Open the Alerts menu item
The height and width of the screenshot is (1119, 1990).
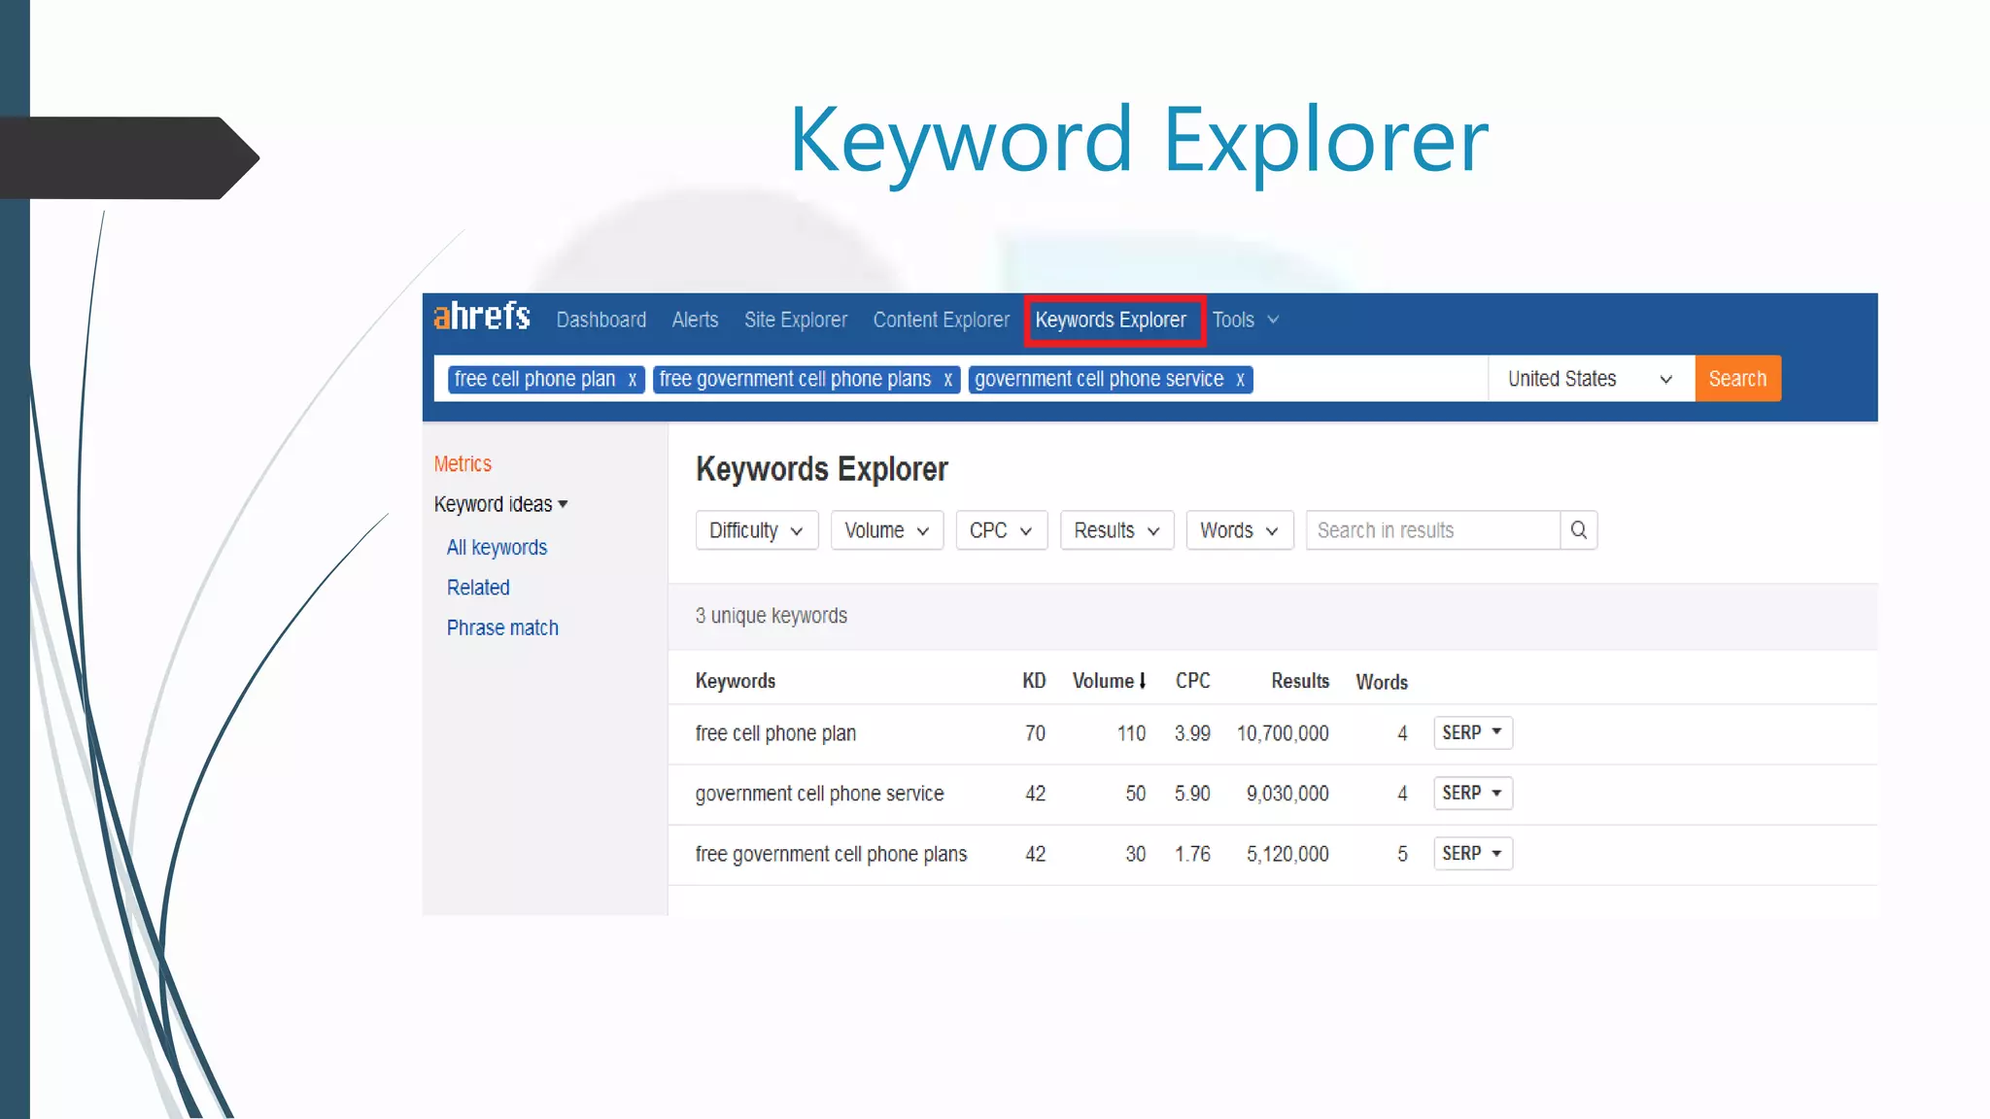tap(695, 320)
